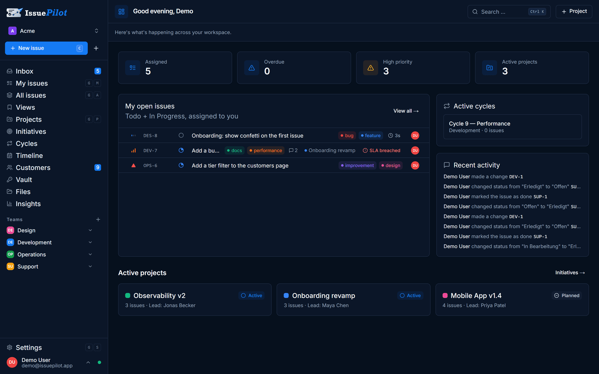
Task: Create a new issue with the blue button
Action: (x=46, y=48)
